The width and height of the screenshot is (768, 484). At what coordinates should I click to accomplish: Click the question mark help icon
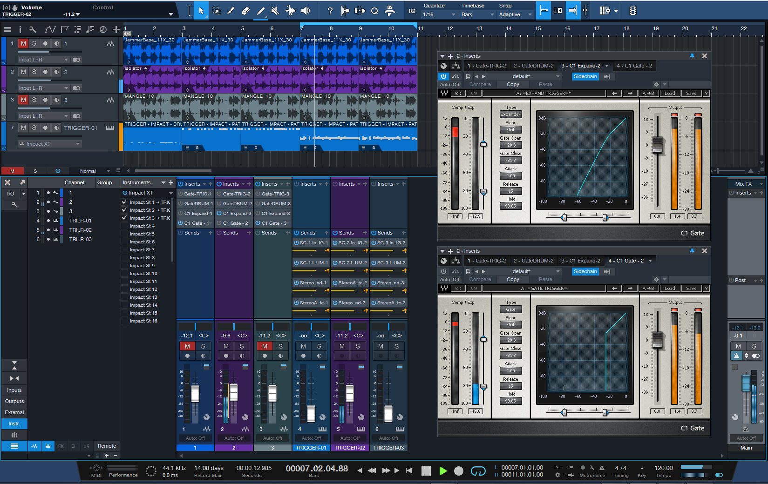pos(330,11)
